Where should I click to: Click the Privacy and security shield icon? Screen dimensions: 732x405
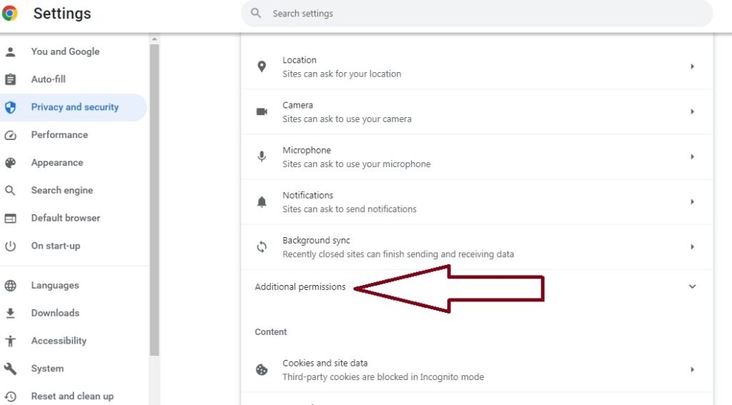pyautogui.click(x=10, y=107)
